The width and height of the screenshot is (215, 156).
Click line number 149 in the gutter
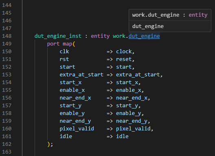(x=7, y=44)
